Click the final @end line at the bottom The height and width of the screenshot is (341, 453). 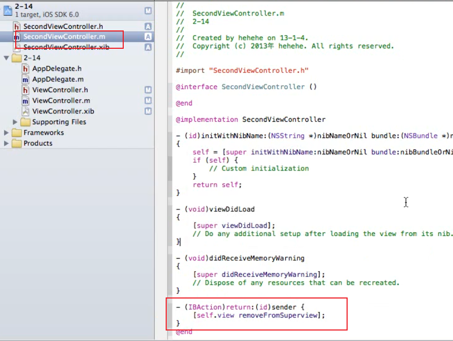[184, 332]
